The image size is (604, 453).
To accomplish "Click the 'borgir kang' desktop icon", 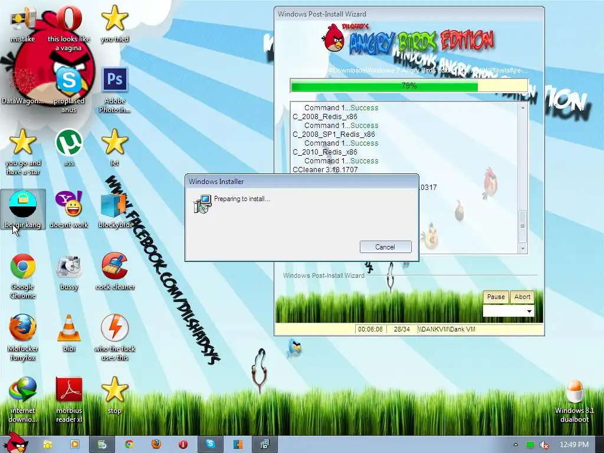I will pos(23,210).
